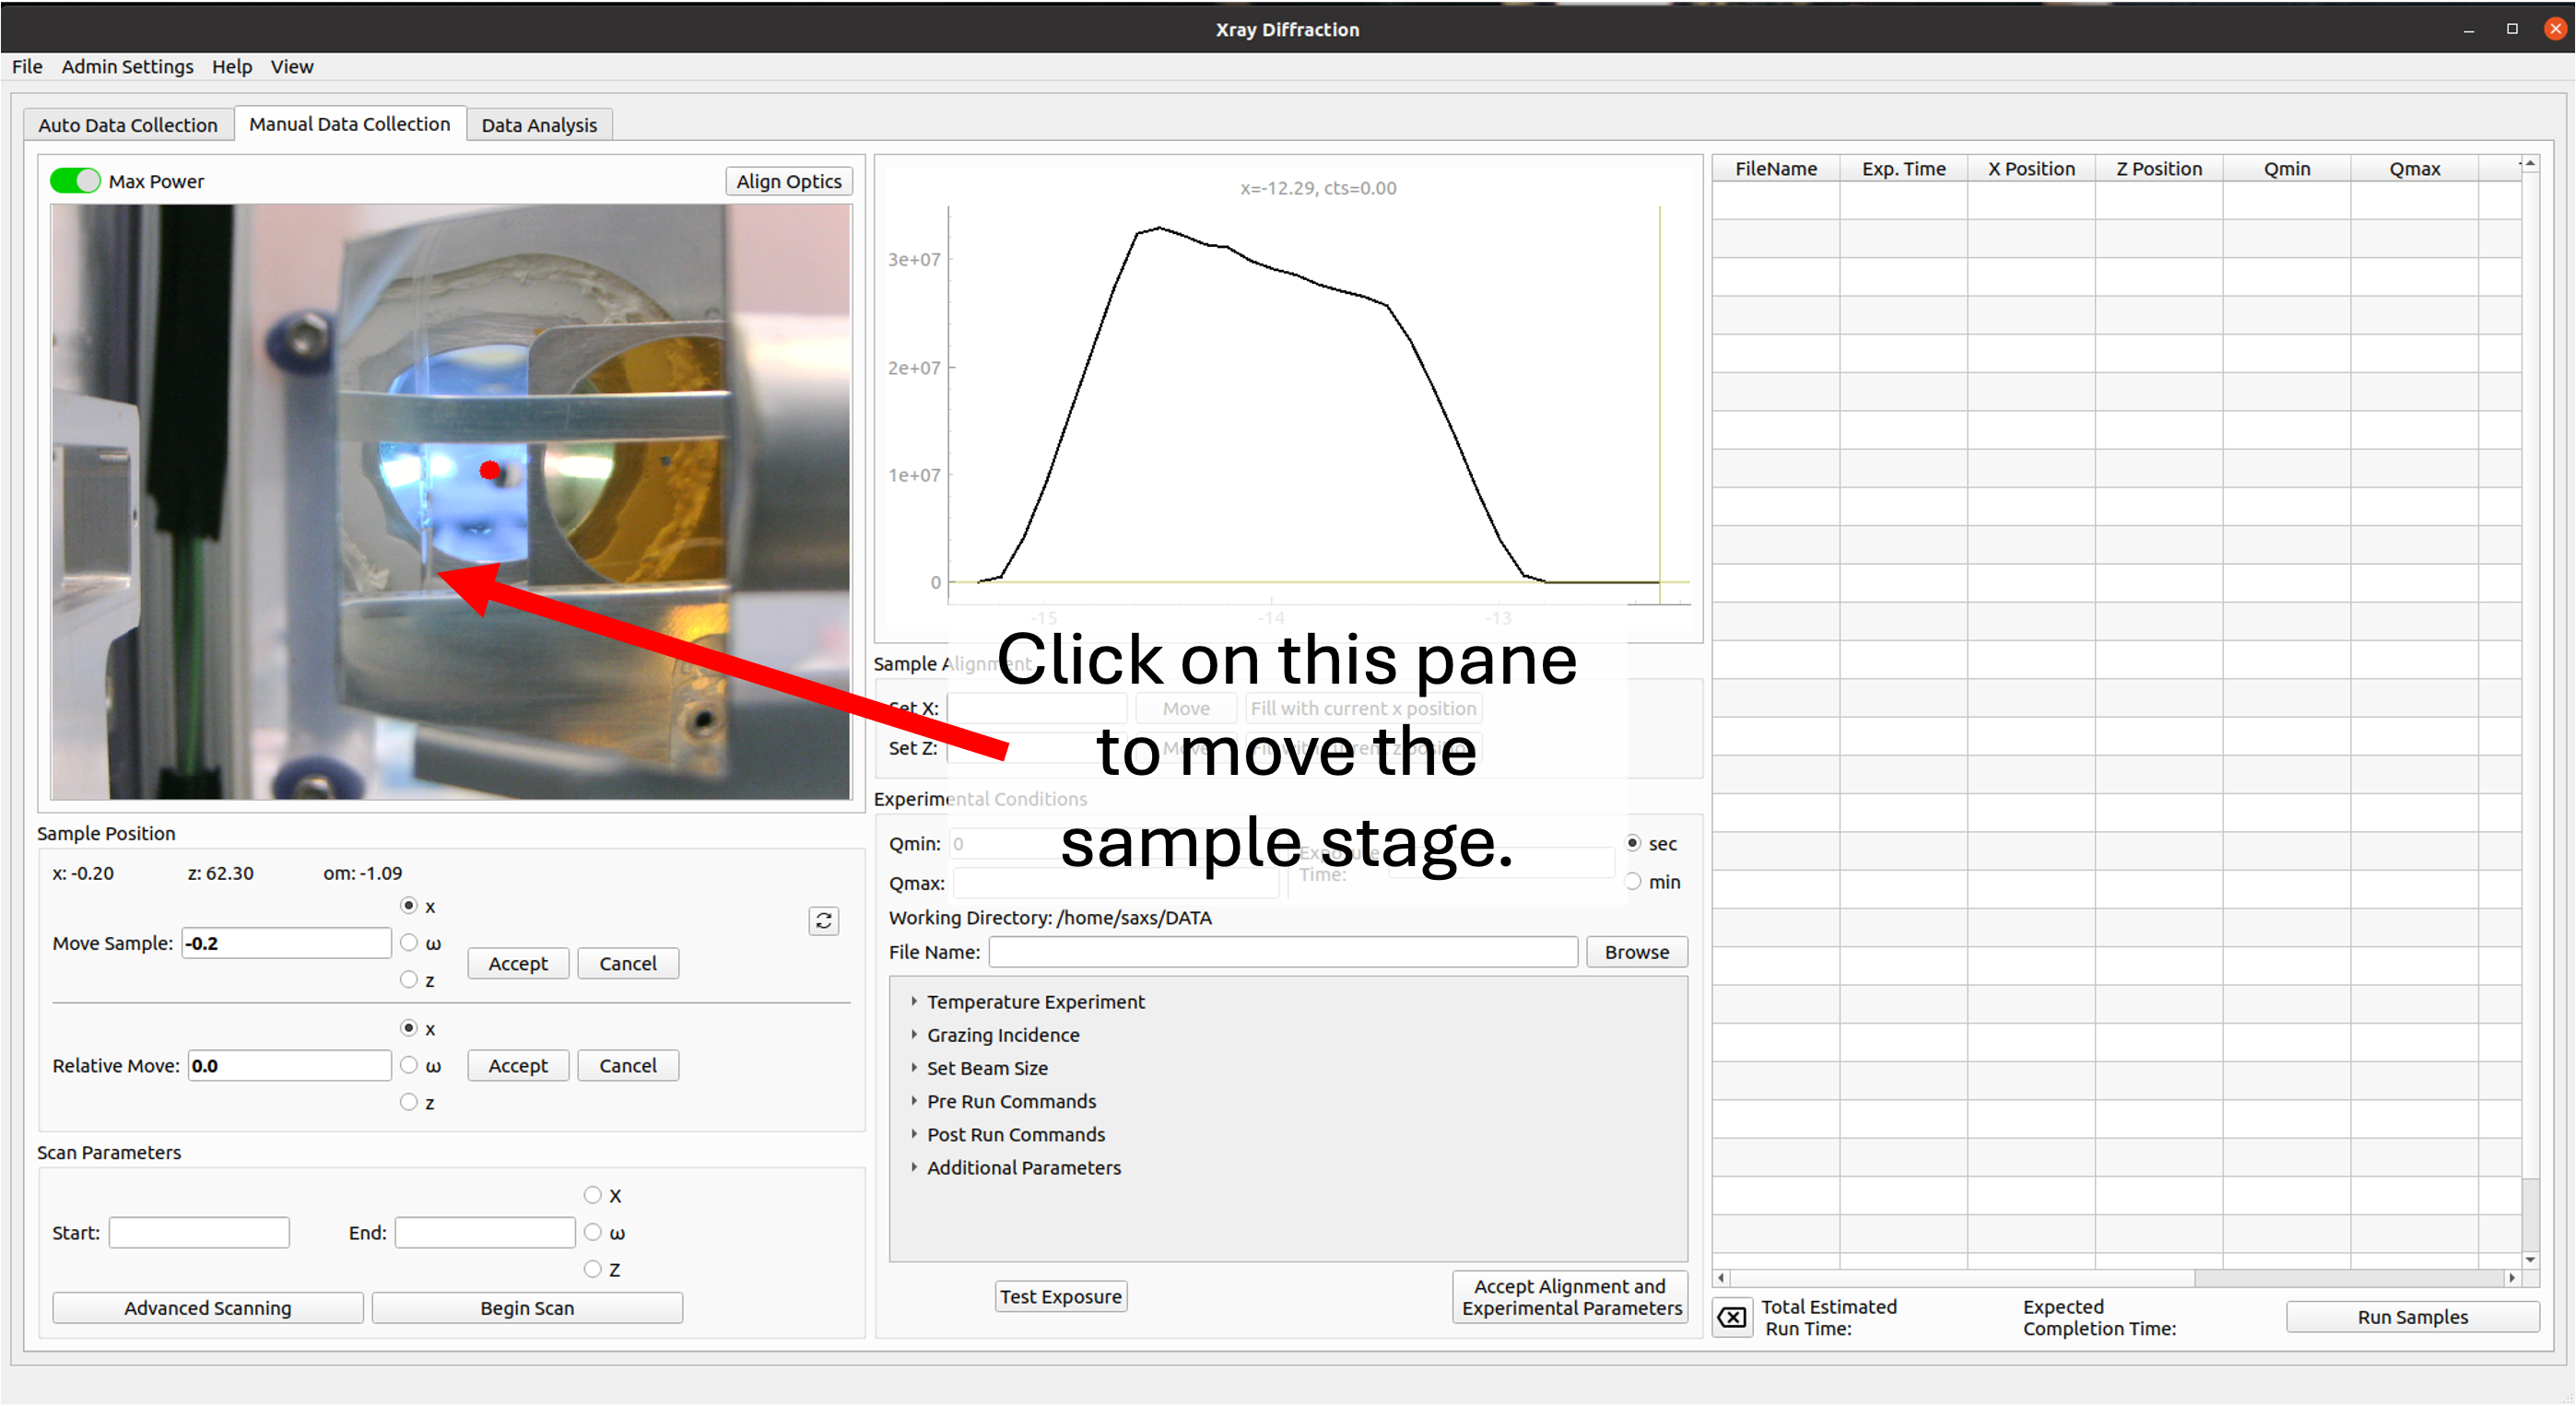Choose Z axis in Scan Parameters
This screenshot has height=1406, width=2576.
click(x=593, y=1269)
